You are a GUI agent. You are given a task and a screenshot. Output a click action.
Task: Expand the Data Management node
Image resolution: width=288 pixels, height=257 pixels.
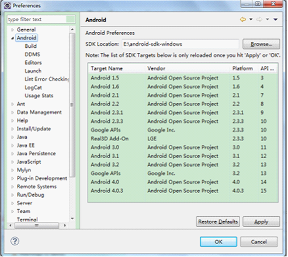tap(12, 112)
